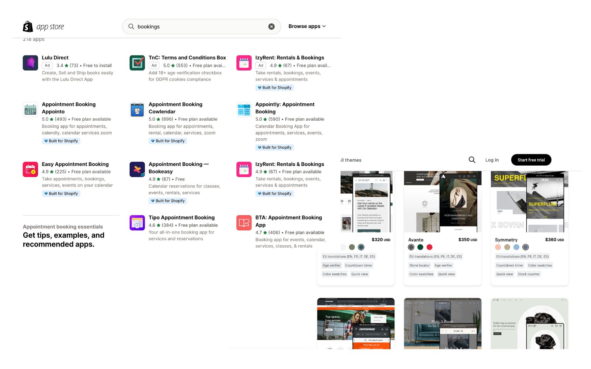Clear the bookings search text
591x369 pixels.
coord(271,27)
